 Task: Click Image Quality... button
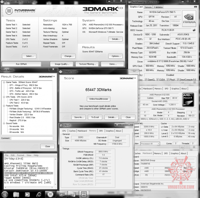click(x=62, y=64)
